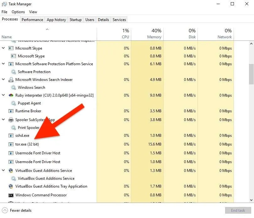Open the View menu
The image size is (254, 218).
coord(33,12)
